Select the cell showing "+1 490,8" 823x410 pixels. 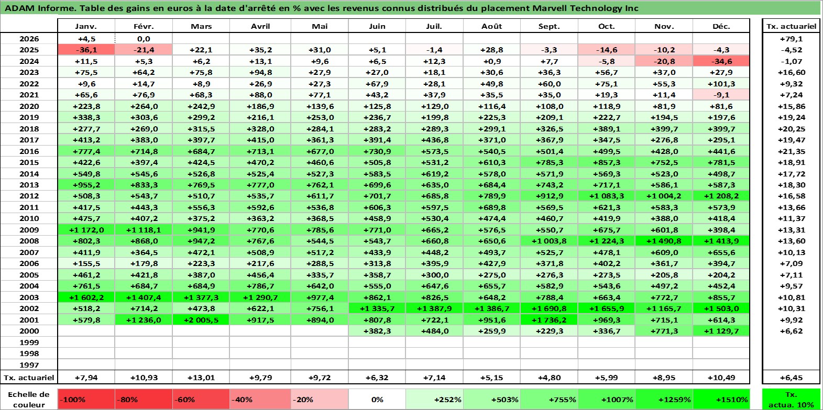tap(664, 241)
